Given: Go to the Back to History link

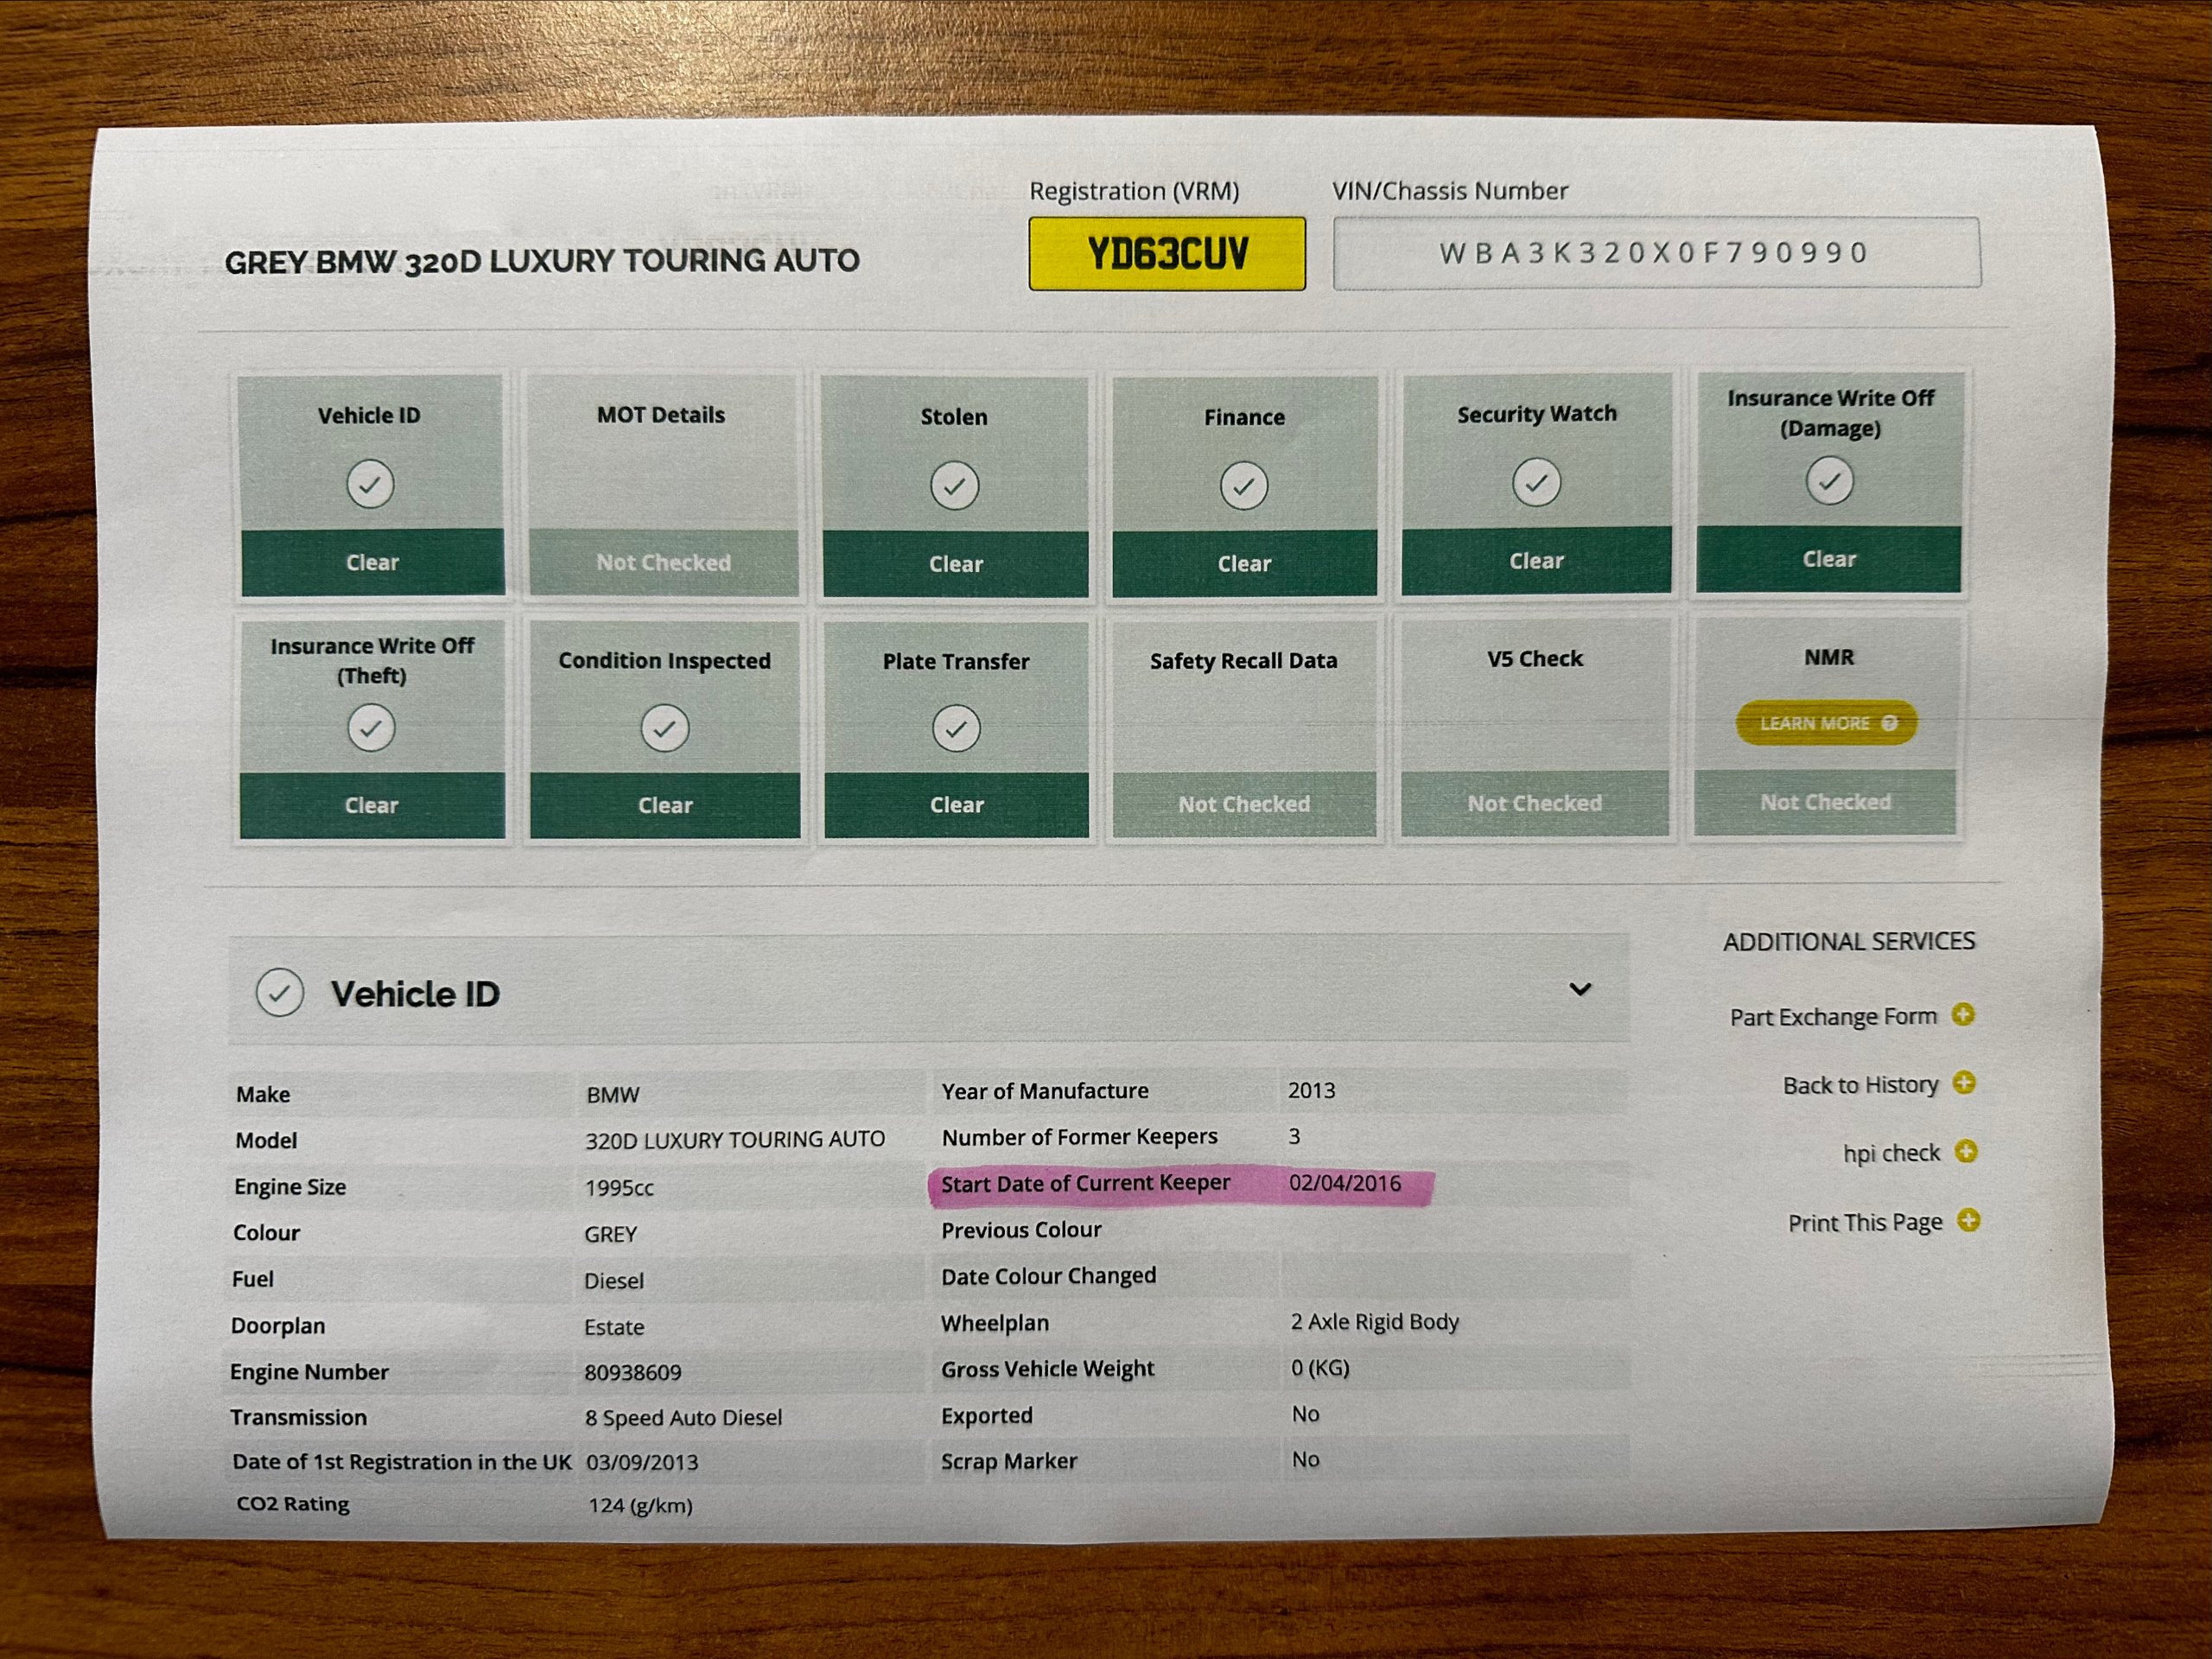Looking at the screenshot, I should coord(1860,1085).
